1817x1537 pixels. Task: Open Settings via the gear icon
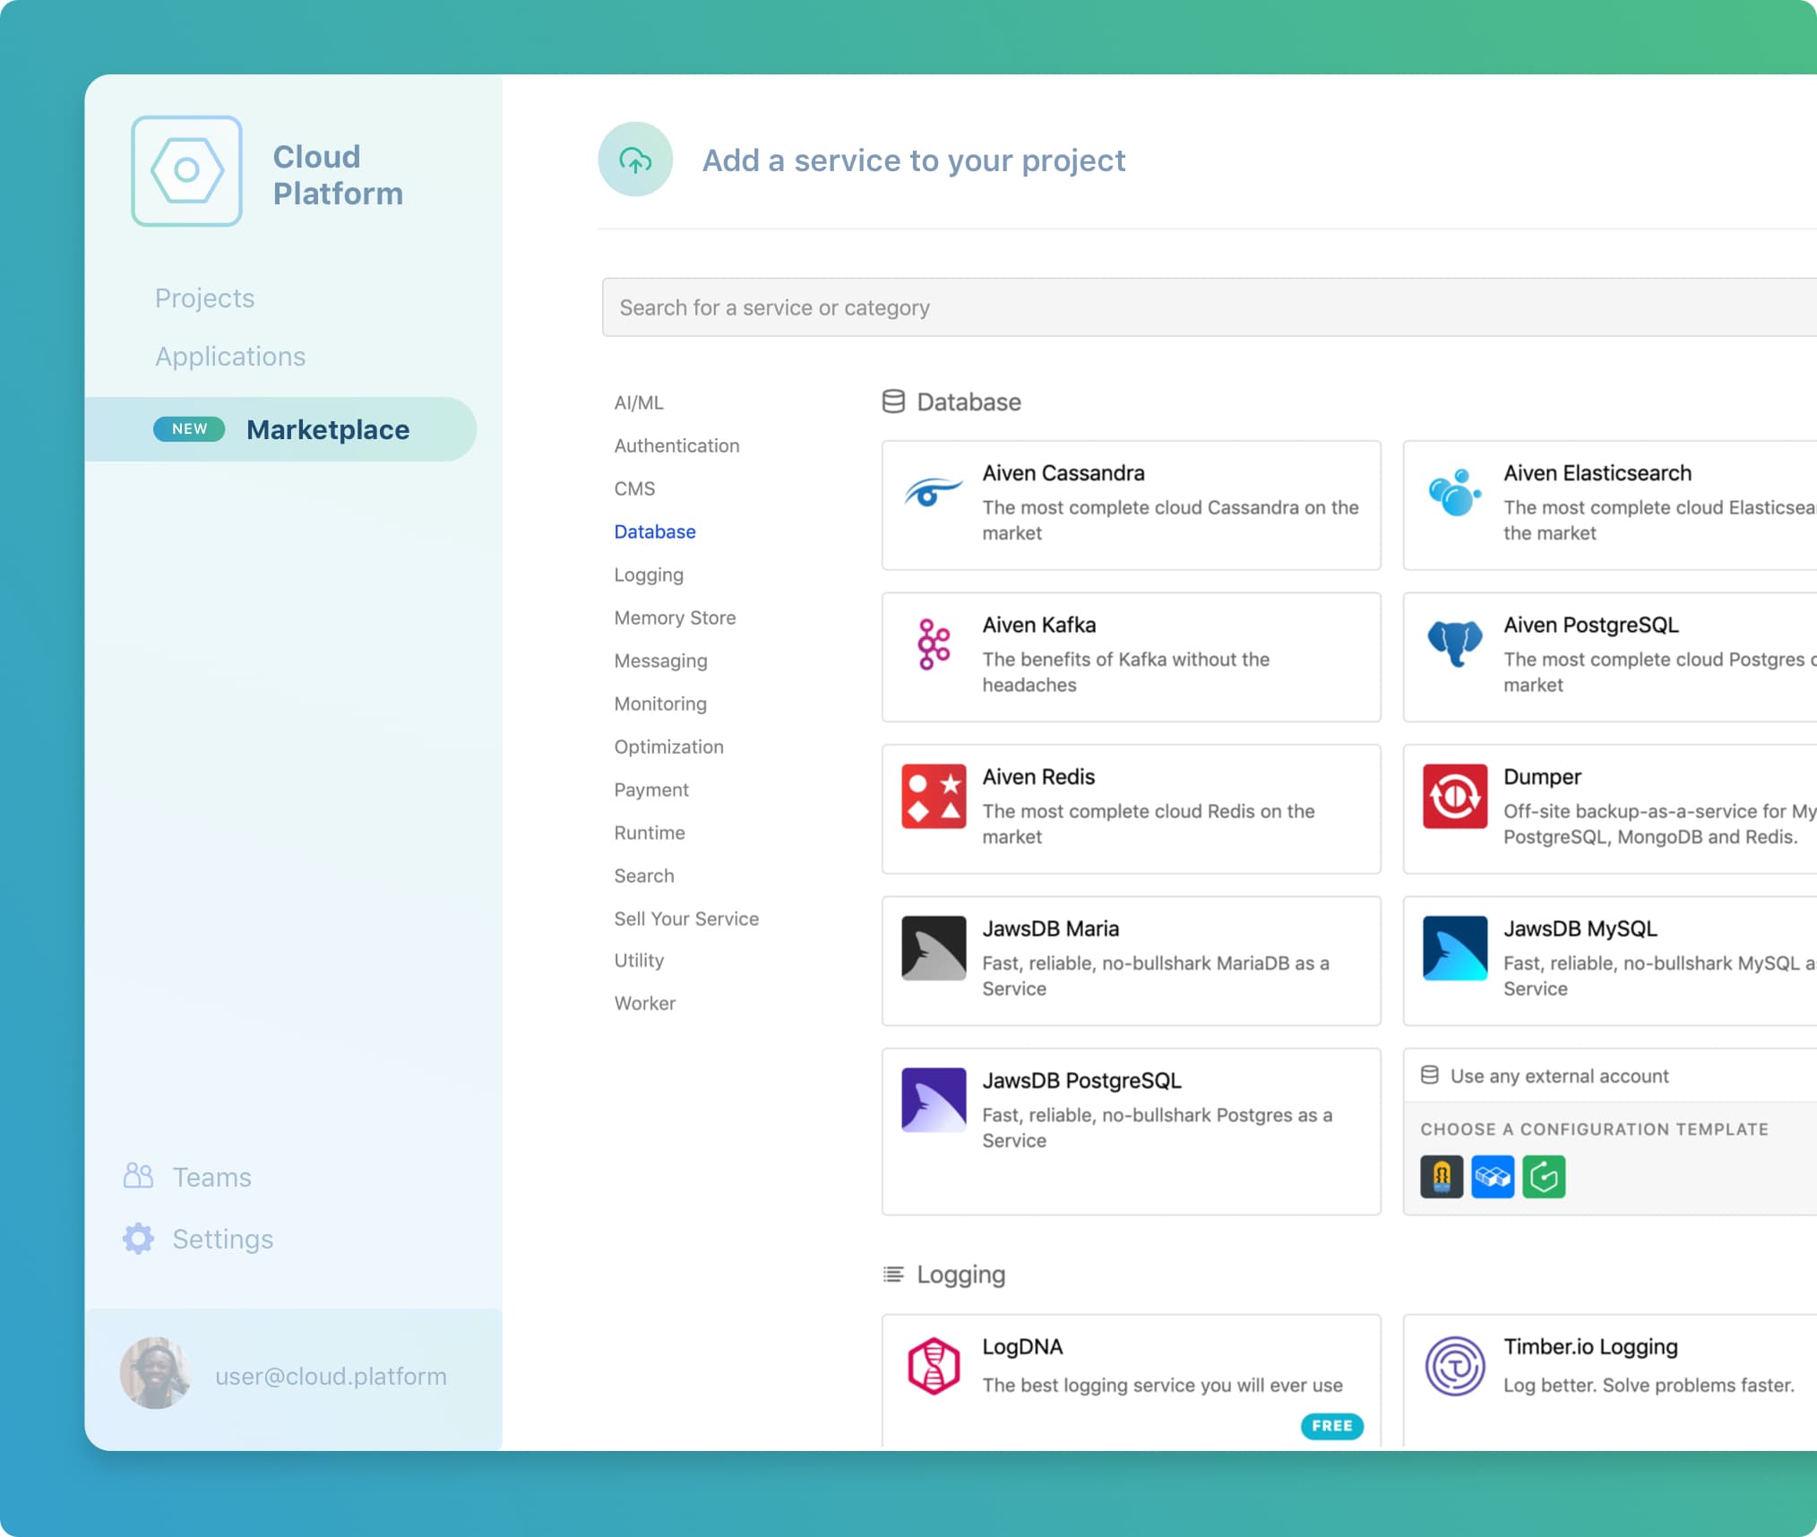pos(138,1239)
